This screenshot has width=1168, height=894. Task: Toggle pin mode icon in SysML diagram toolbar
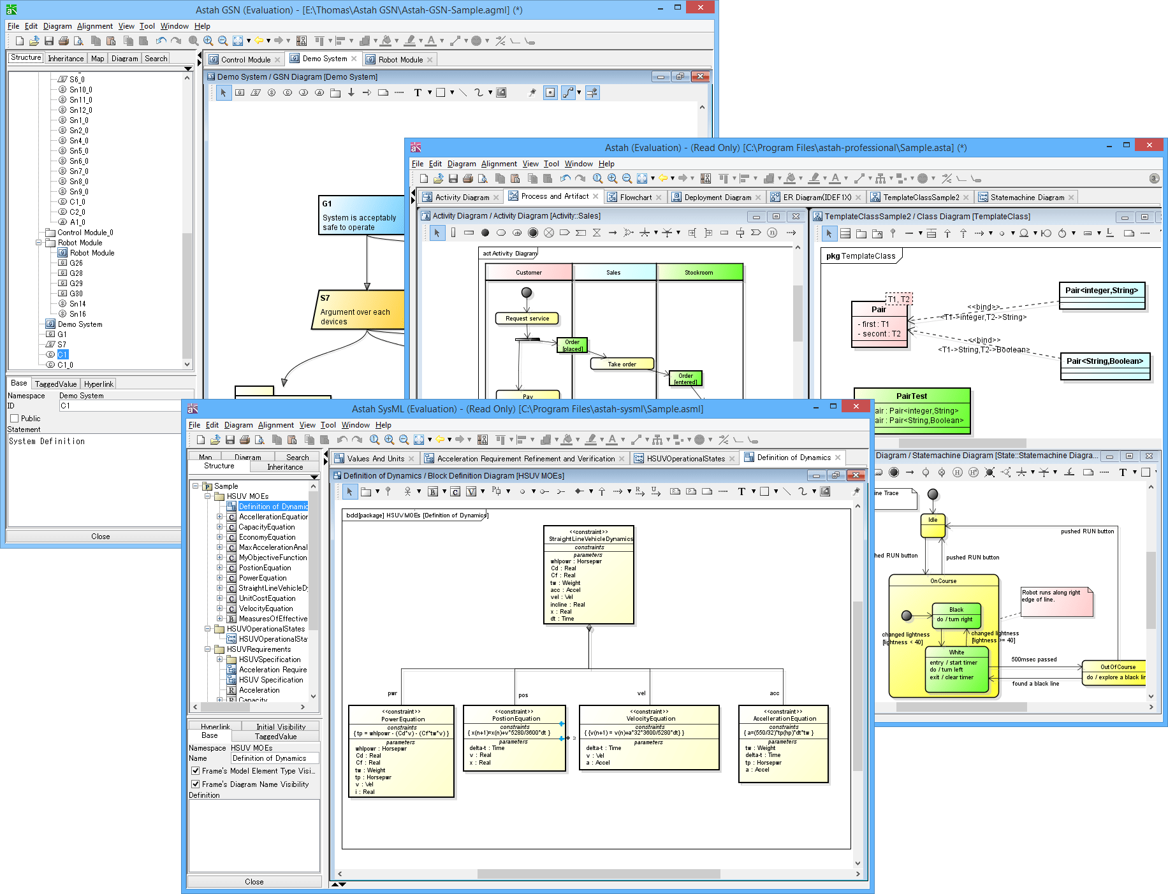point(856,491)
